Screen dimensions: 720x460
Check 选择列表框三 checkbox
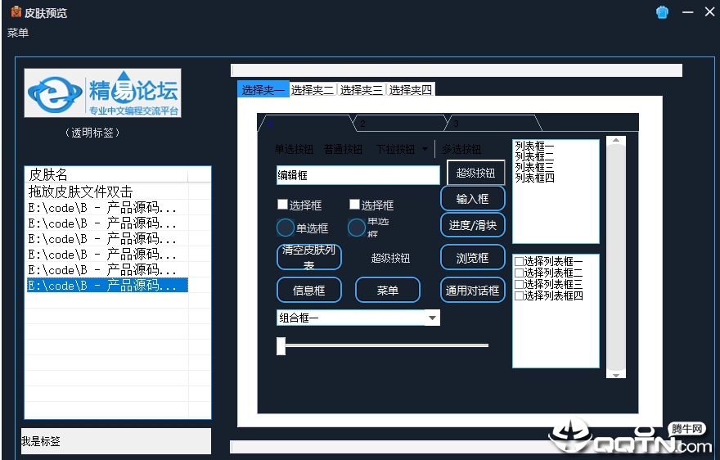(x=519, y=285)
